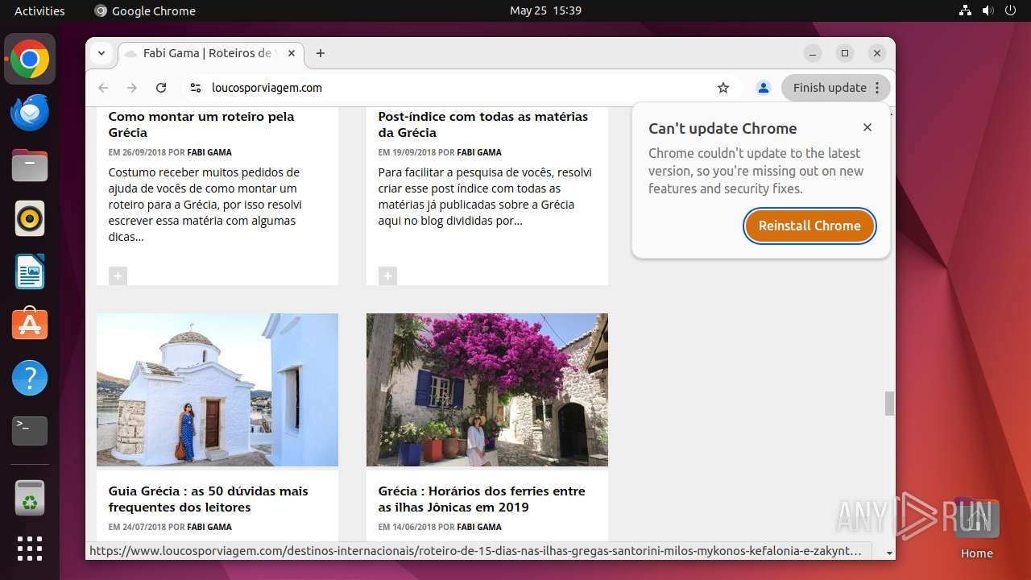The width and height of the screenshot is (1031, 580).
Task: Click the power icon in top bar
Action: [1010, 10]
